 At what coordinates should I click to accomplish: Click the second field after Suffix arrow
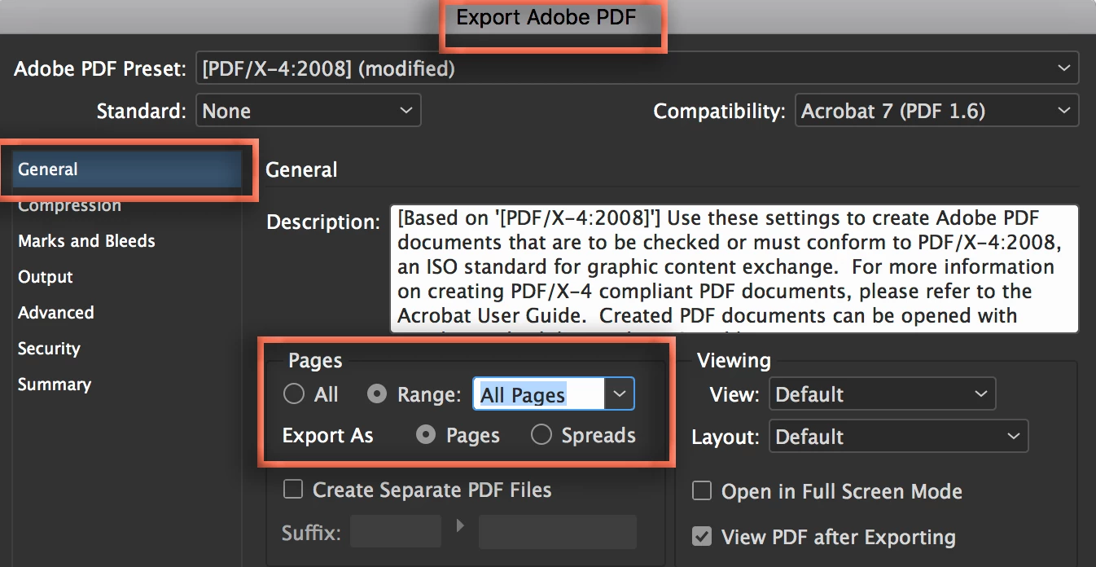point(558,532)
